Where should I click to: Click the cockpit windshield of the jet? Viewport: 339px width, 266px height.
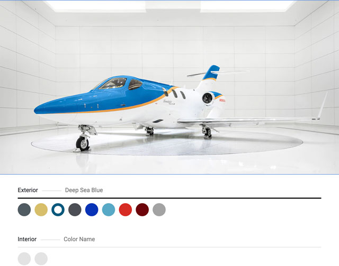point(113,84)
